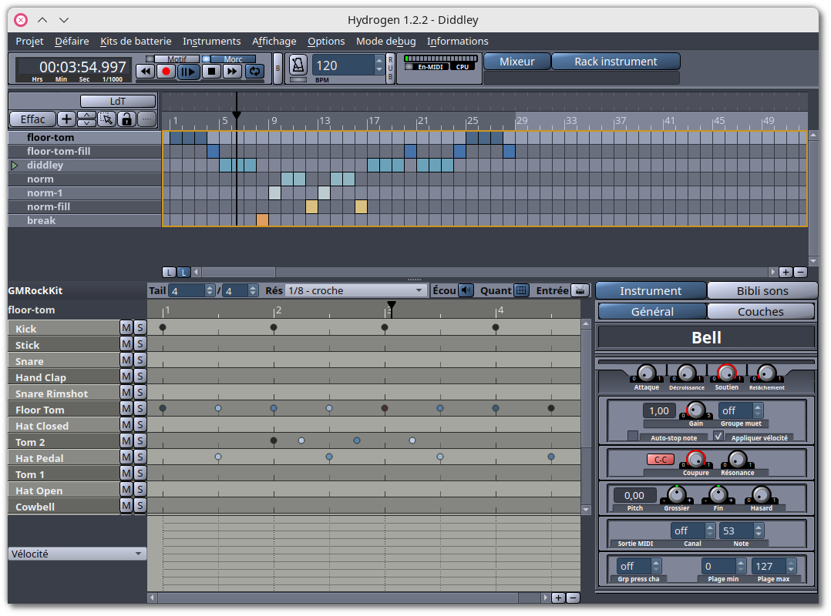Switch to the Couches tab

(x=761, y=312)
